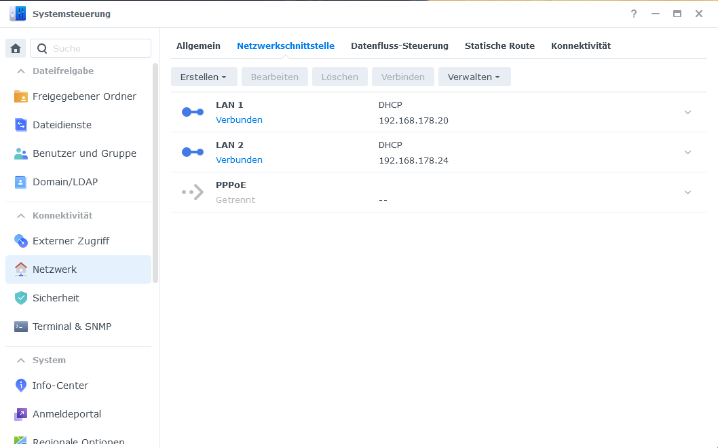This screenshot has height=448, width=718.
Task: Expand the PPPoE details chevron
Action: coord(687,192)
